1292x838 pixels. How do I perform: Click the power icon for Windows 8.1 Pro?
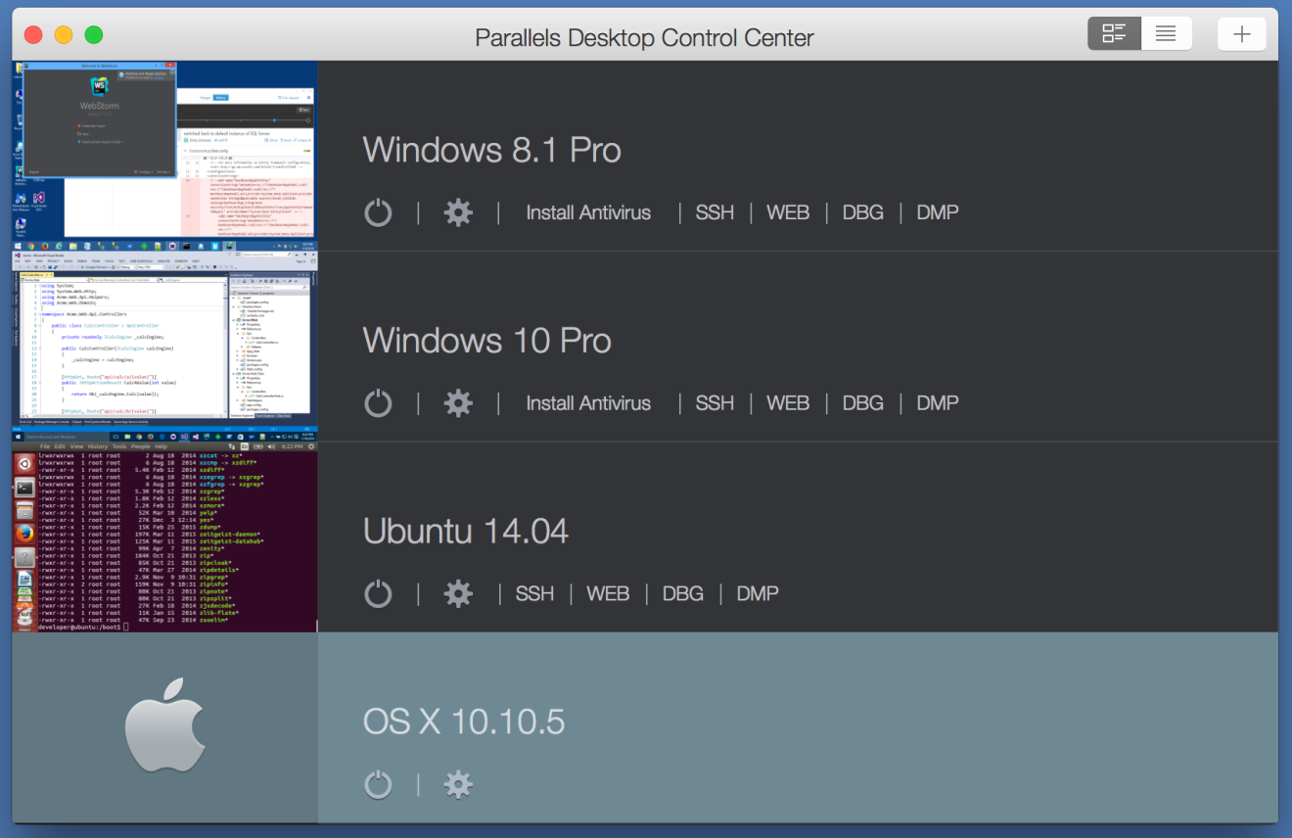coord(378,212)
